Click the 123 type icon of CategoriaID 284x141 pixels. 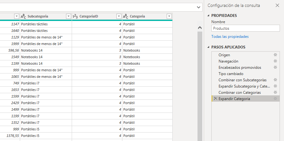[75, 16]
